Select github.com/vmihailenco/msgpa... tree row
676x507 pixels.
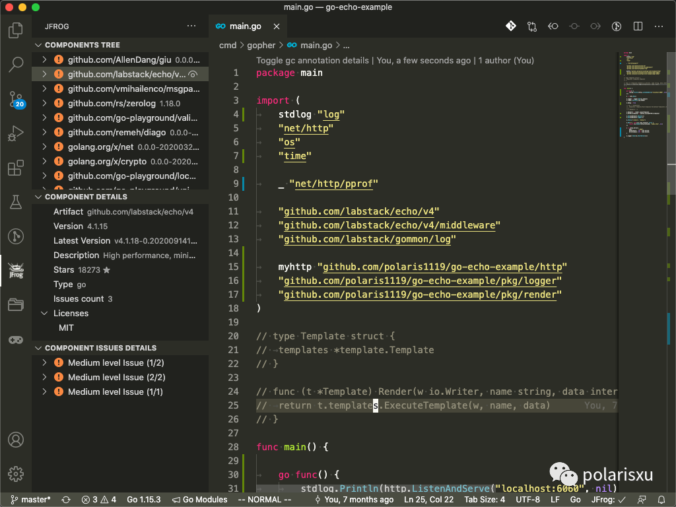pos(120,89)
